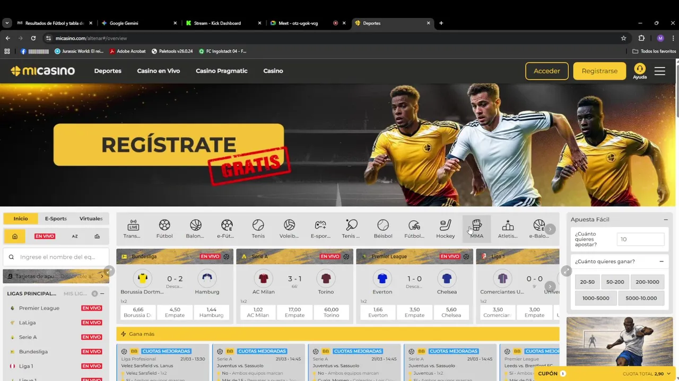Image resolution: width=679 pixels, height=381 pixels.
Task: Click the Registrarse button
Action: (599, 71)
